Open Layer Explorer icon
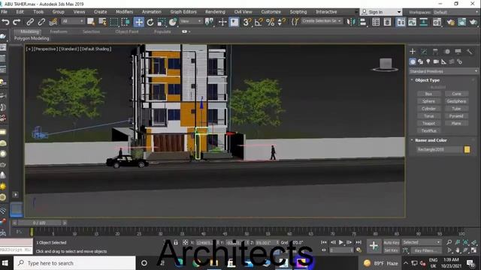Screen dimensions: 481x270 (x=387, y=22)
